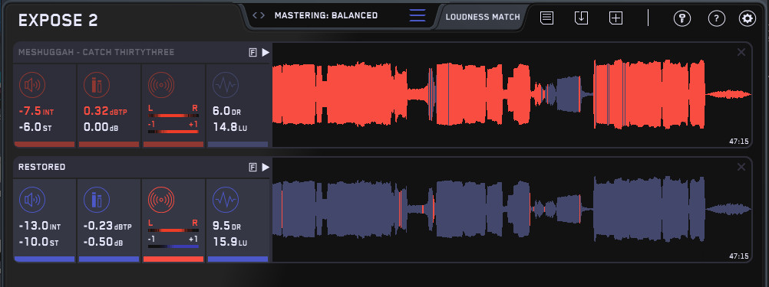Select peak meter icon on Restored track
Screen dimensions: 769x287
point(97,200)
